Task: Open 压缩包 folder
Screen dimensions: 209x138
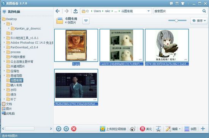Action: [x=13, y=71]
